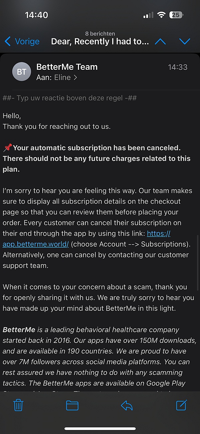Image resolution: width=200 pixels, height=434 pixels.
Task: Tap the BT sender avatar
Action: coord(22,72)
